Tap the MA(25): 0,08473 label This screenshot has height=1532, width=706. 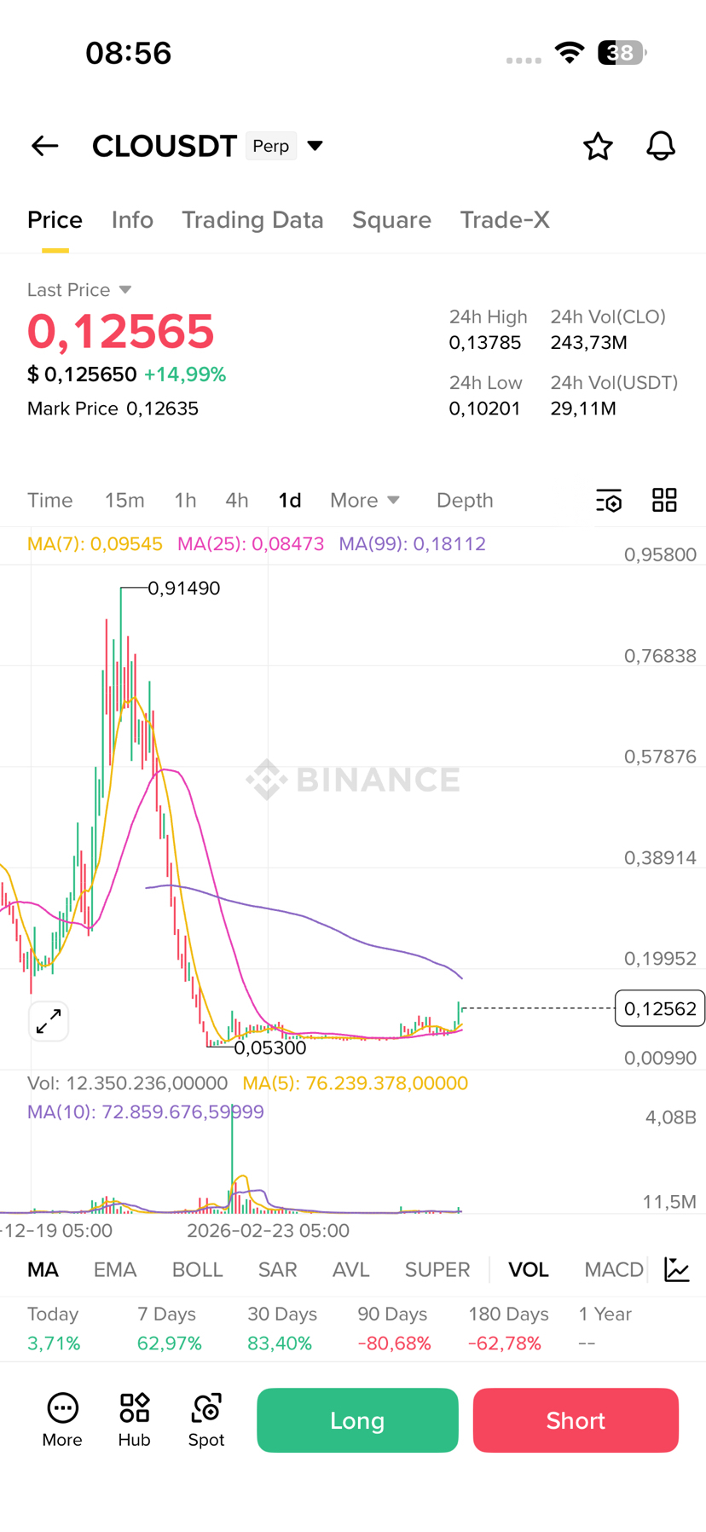[251, 543]
